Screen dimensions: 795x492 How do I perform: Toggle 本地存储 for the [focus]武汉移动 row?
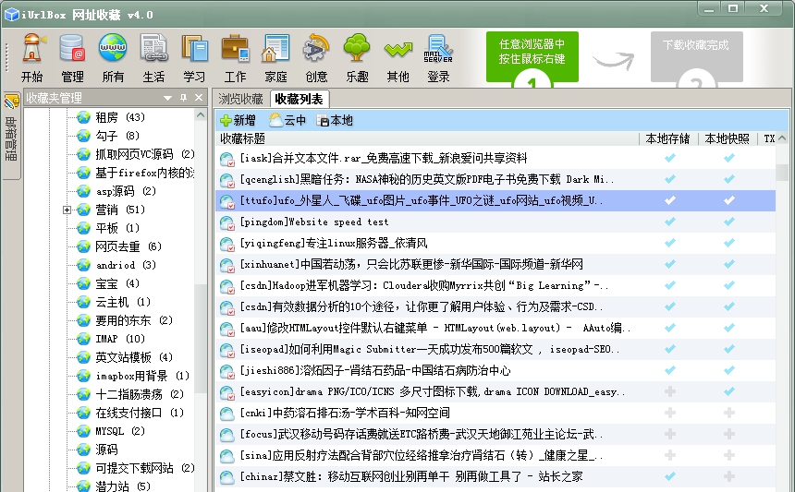tap(670, 434)
